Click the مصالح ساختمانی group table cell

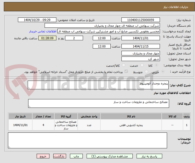(x=66, y=125)
